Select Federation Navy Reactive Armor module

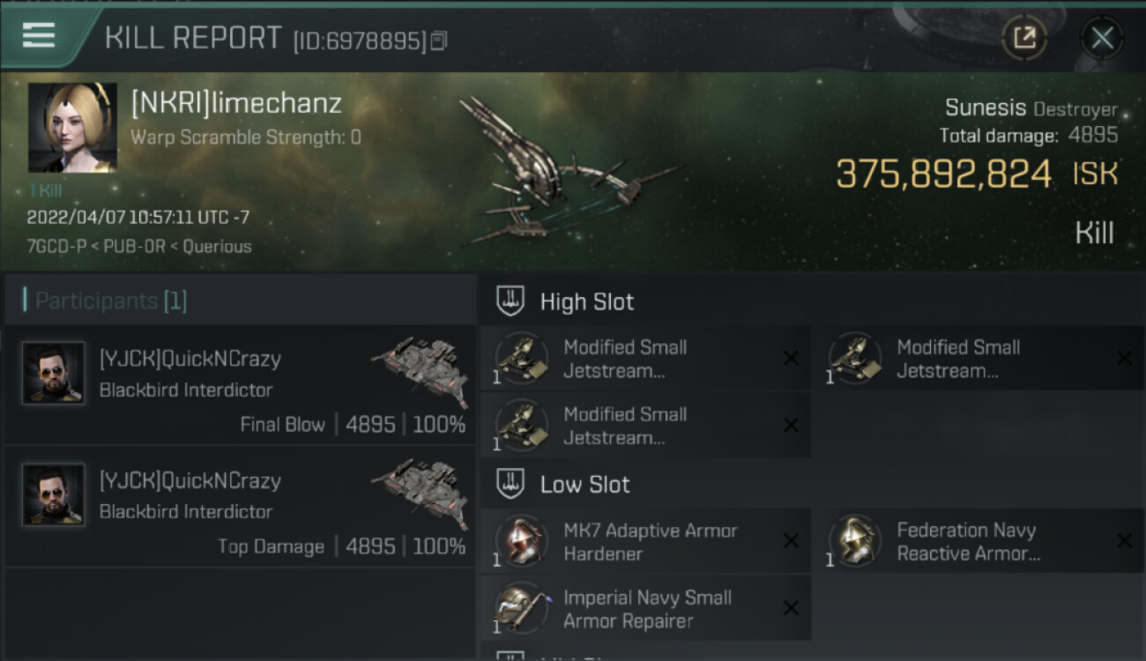977,542
